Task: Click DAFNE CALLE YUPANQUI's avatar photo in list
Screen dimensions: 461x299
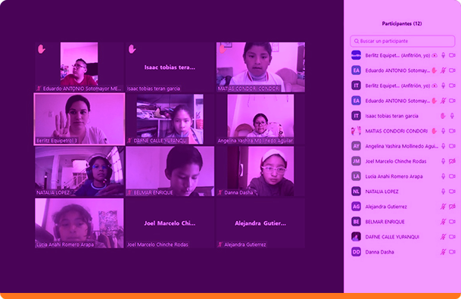Action: click(x=356, y=237)
